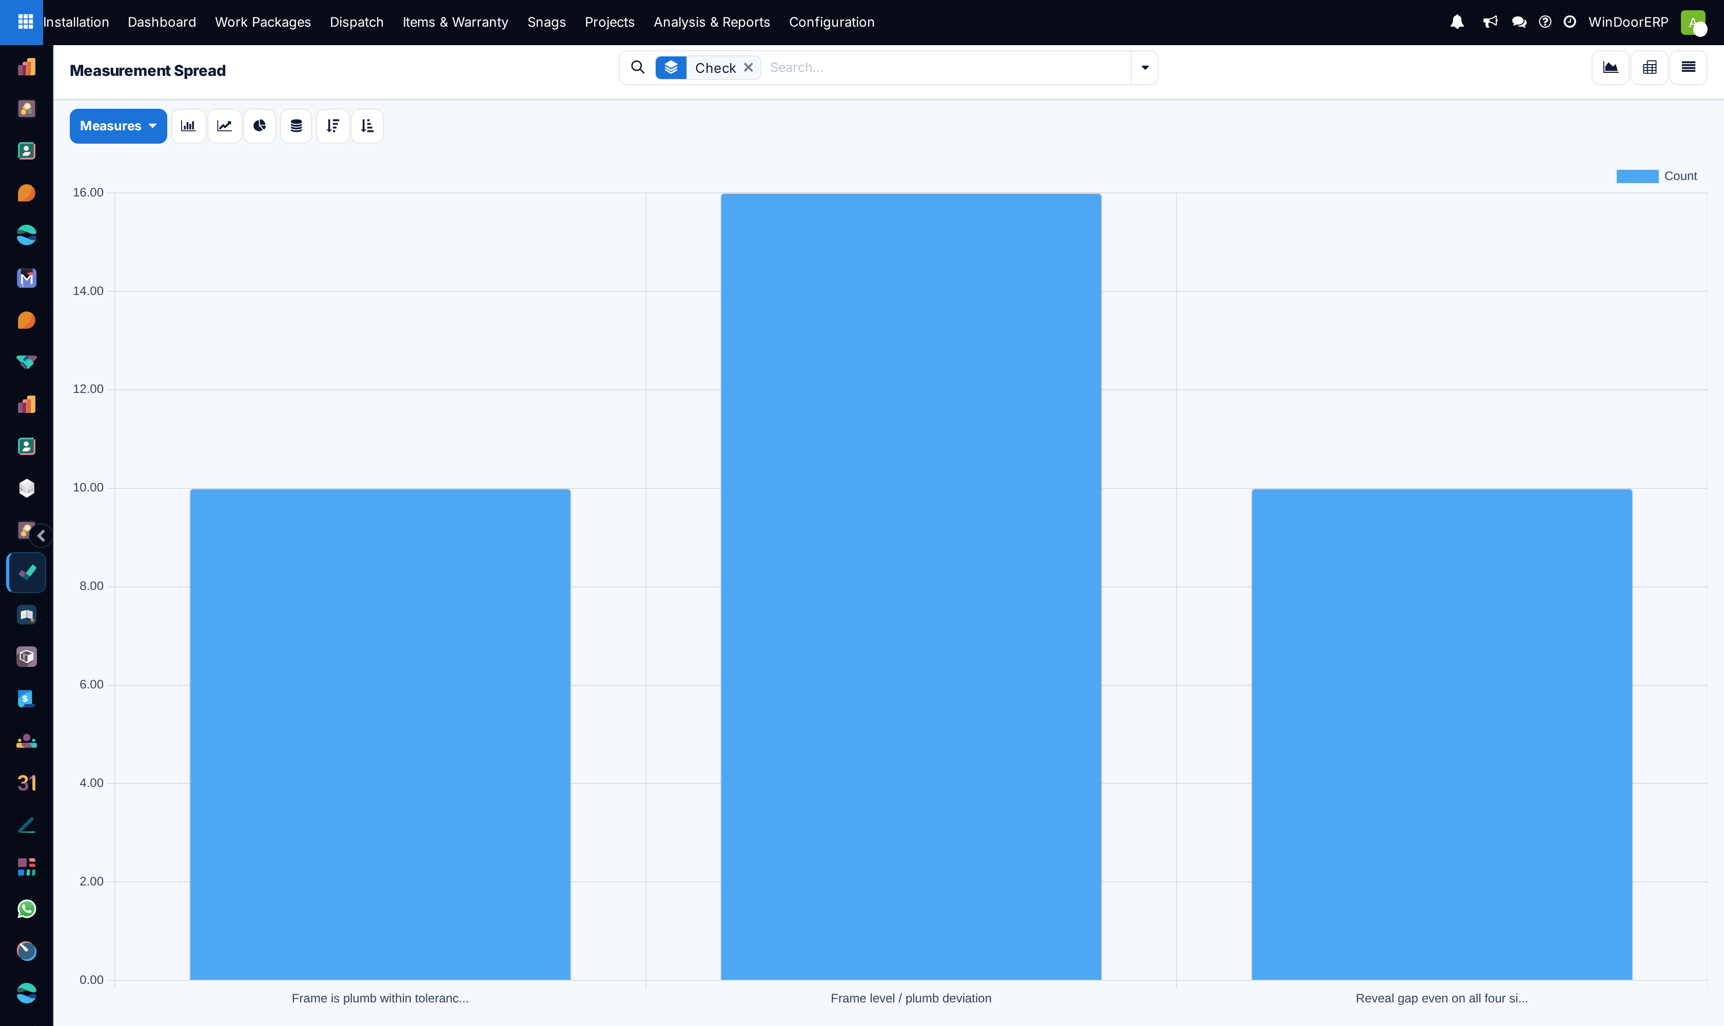Open the open-book app in the sidebar
Screen dimensions: 1724x1026
tap(26, 615)
